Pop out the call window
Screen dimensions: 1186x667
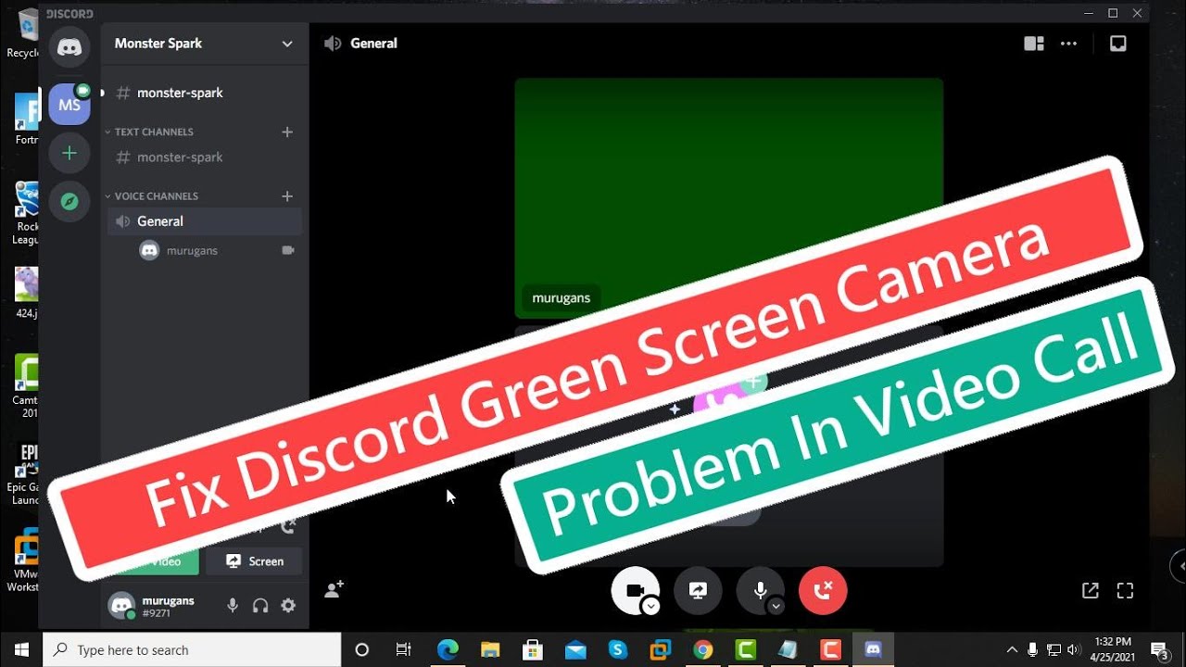[x=1091, y=590]
